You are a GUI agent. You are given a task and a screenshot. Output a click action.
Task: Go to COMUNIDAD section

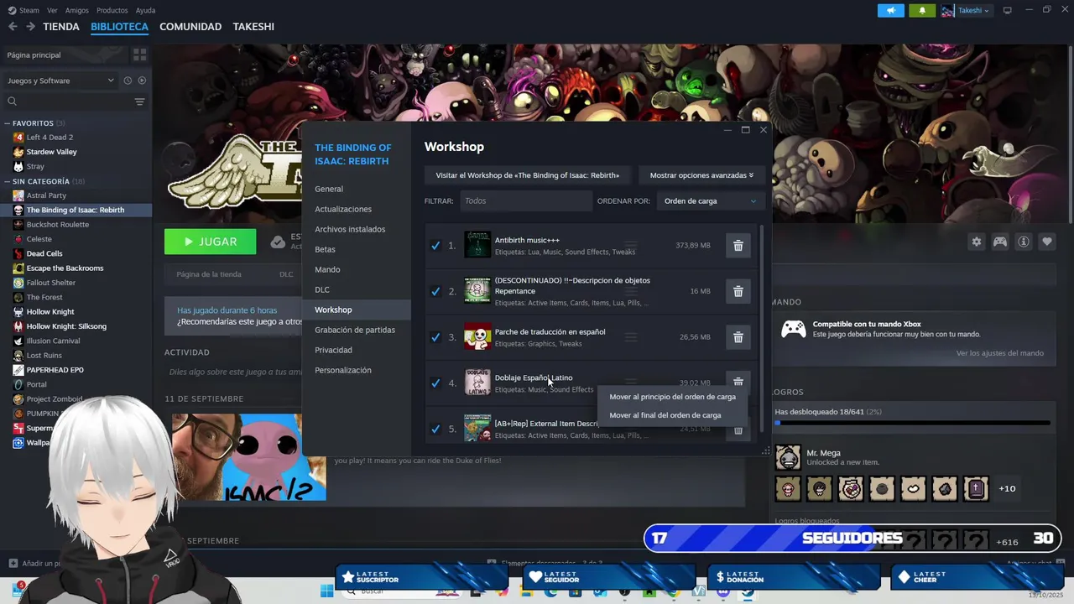(x=190, y=27)
